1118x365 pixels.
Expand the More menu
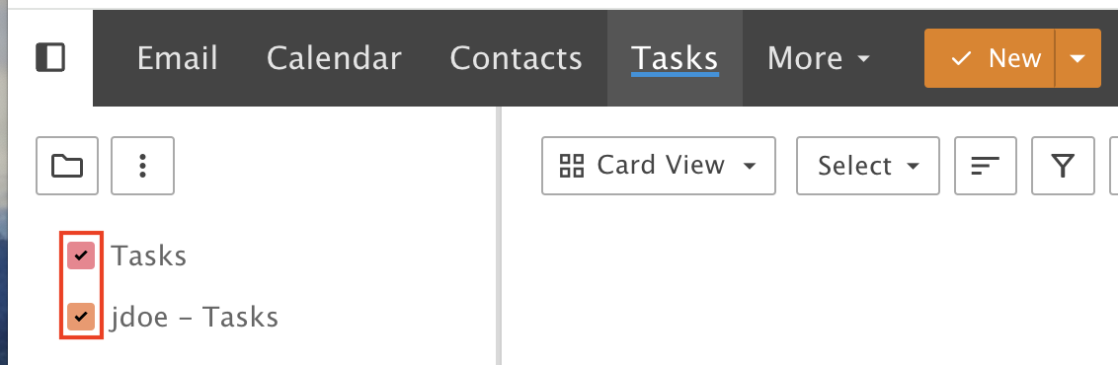tap(818, 58)
